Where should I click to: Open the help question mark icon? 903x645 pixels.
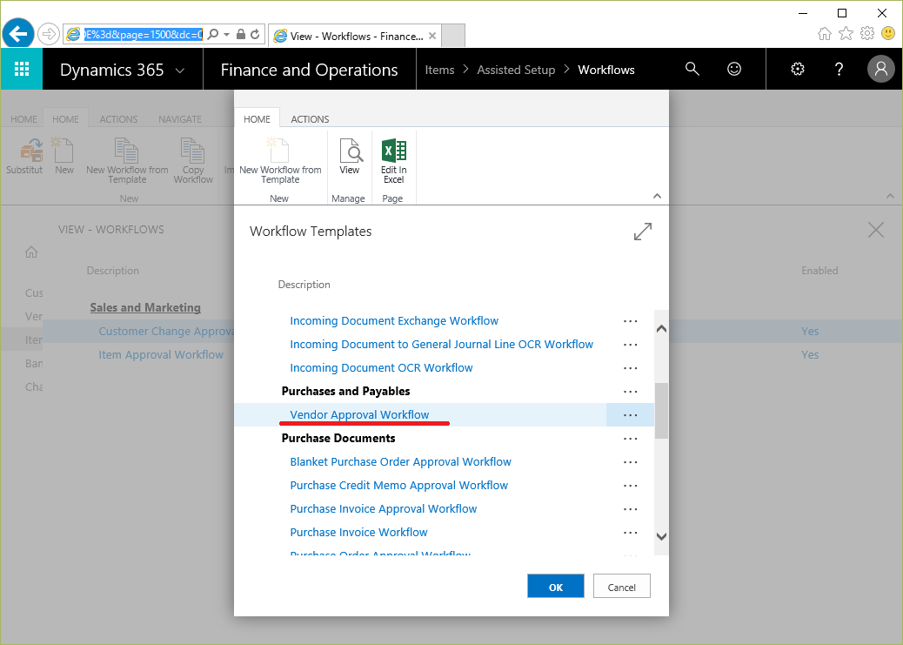coord(839,70)
